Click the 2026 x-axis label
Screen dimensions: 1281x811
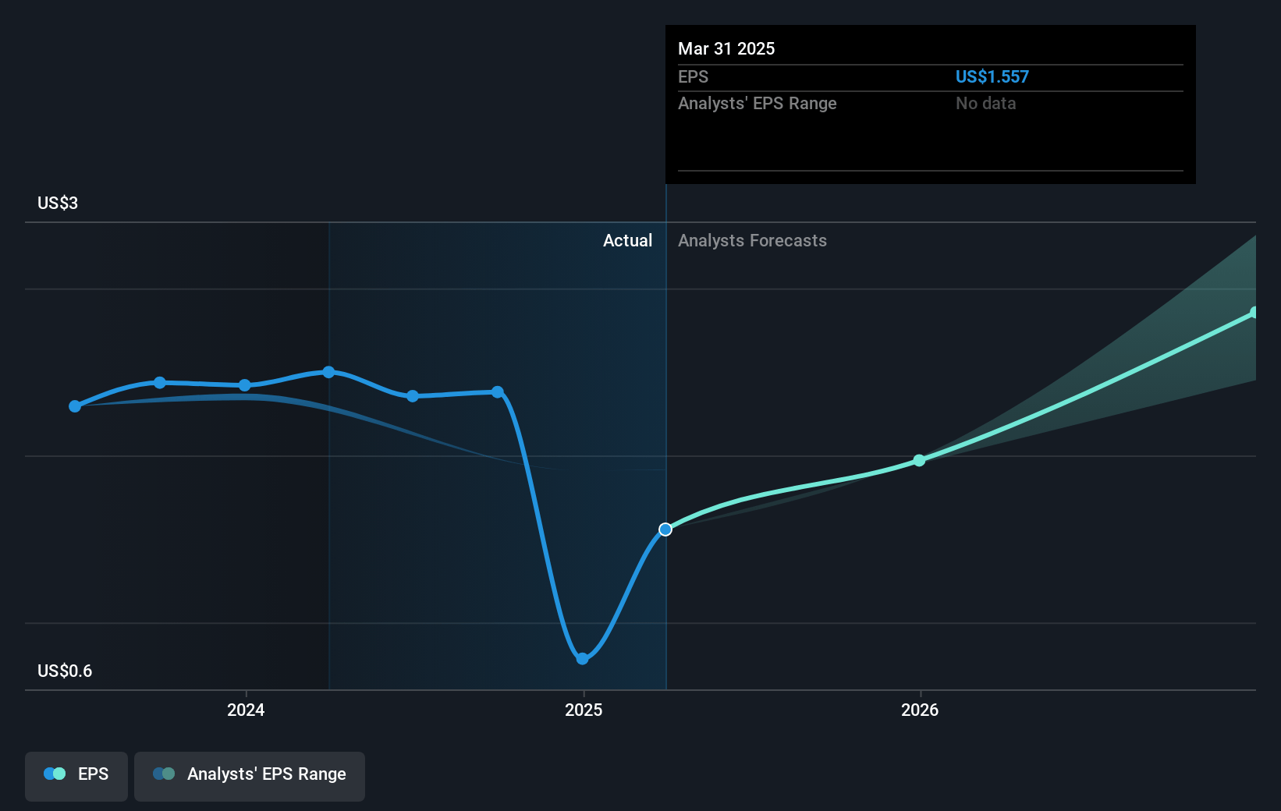pyautogui.click(x=920, y=710)
